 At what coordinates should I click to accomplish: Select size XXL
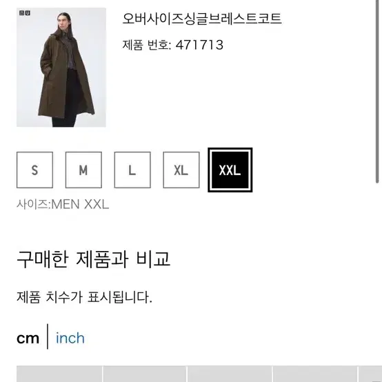[230, 170]
